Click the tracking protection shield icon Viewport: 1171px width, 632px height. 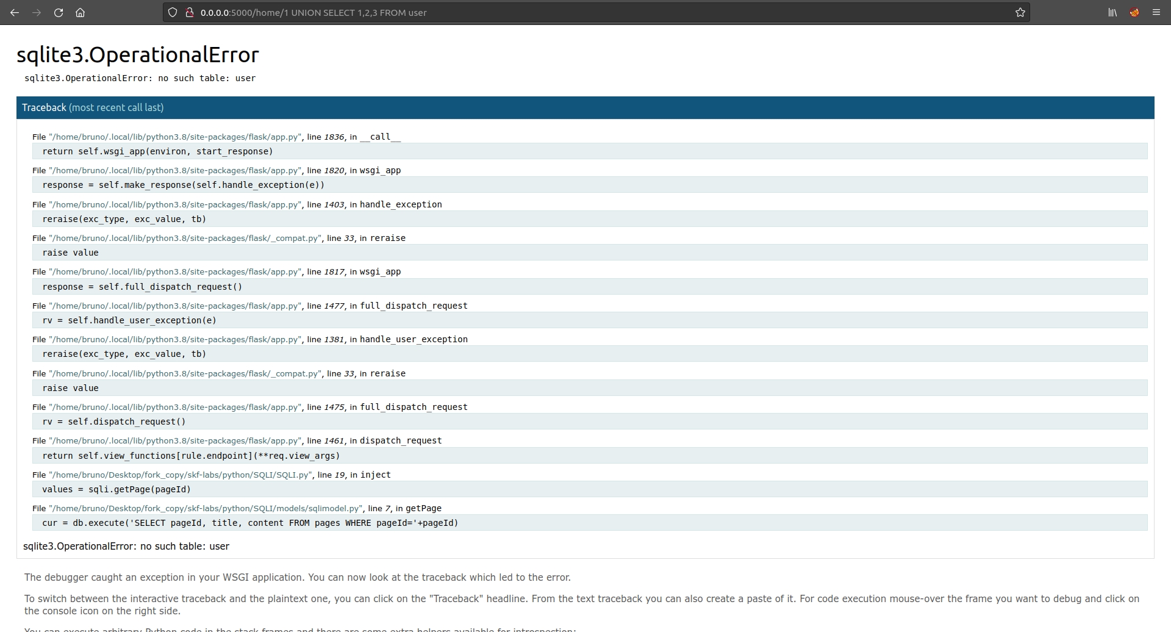click(x=173, y=12)
